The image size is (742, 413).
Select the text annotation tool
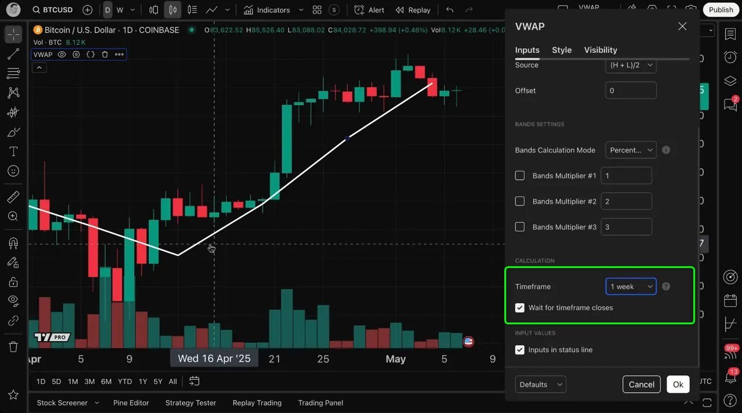pyautogui.click(x=13, y=151)
